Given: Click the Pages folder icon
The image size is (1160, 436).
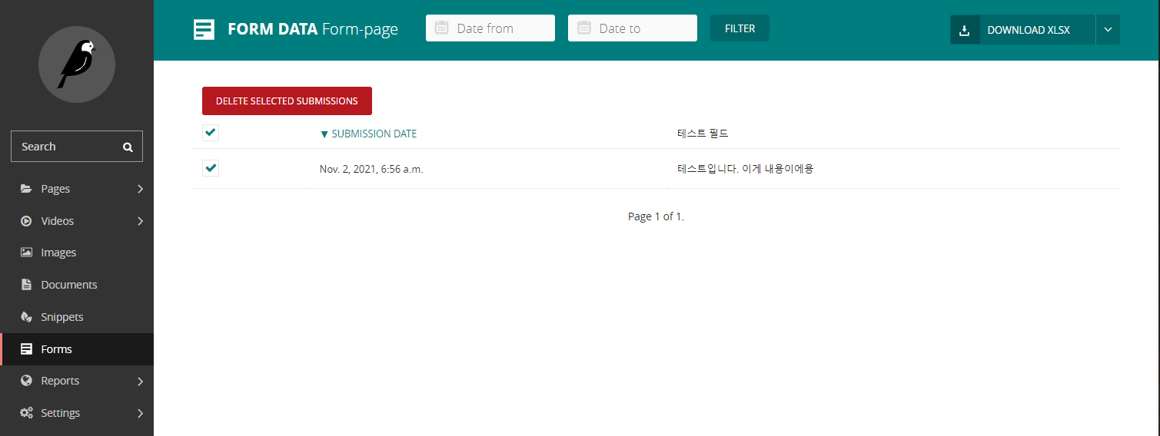Looking at the screenshot, I should pyautogui.click(x=26, y=189).
